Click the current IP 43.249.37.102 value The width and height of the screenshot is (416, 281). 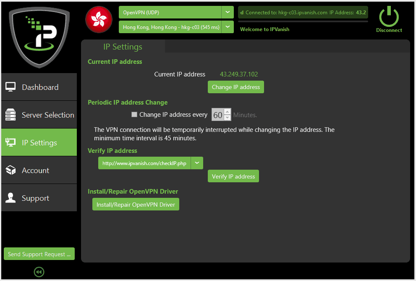[239, 74]
